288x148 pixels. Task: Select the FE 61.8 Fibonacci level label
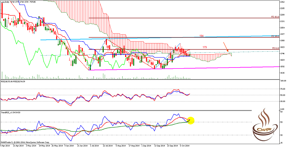[x=276, y=48]
